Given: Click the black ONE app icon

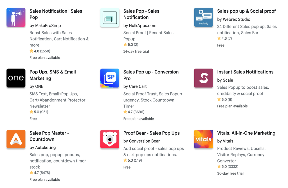Looking at the screenshot, I should coord(16,78).
